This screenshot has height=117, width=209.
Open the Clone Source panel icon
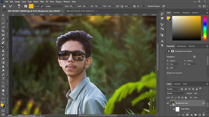162,35
